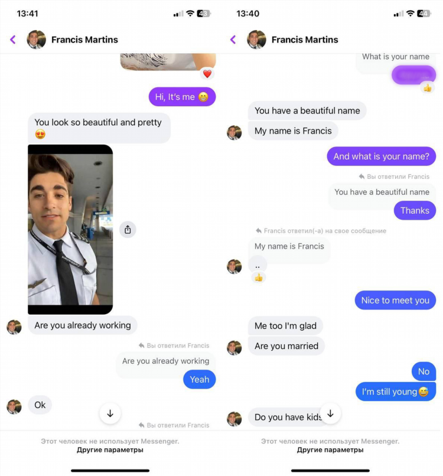Jump to latest with left chat's down arrow
The image size is (443, 476).
tap(110, 413)
